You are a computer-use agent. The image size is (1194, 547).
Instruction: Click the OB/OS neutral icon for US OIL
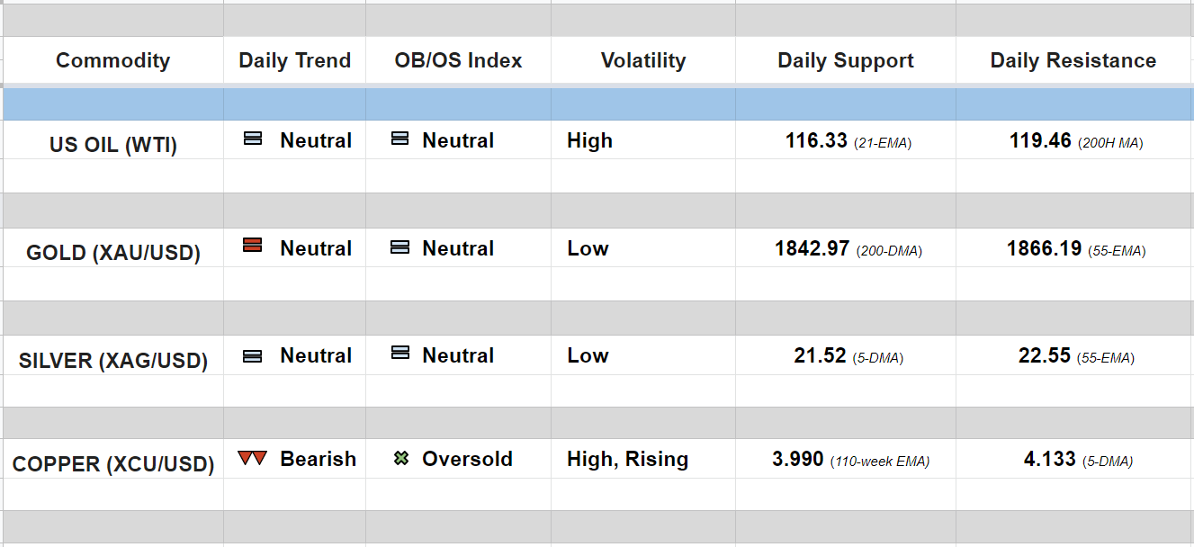pyautogui.click(x=400, y=139)
